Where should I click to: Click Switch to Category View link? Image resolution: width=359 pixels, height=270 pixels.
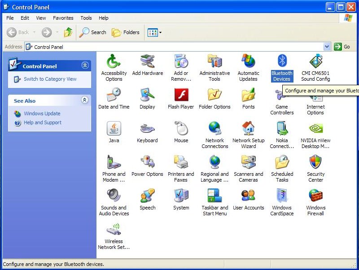point(50,79)
